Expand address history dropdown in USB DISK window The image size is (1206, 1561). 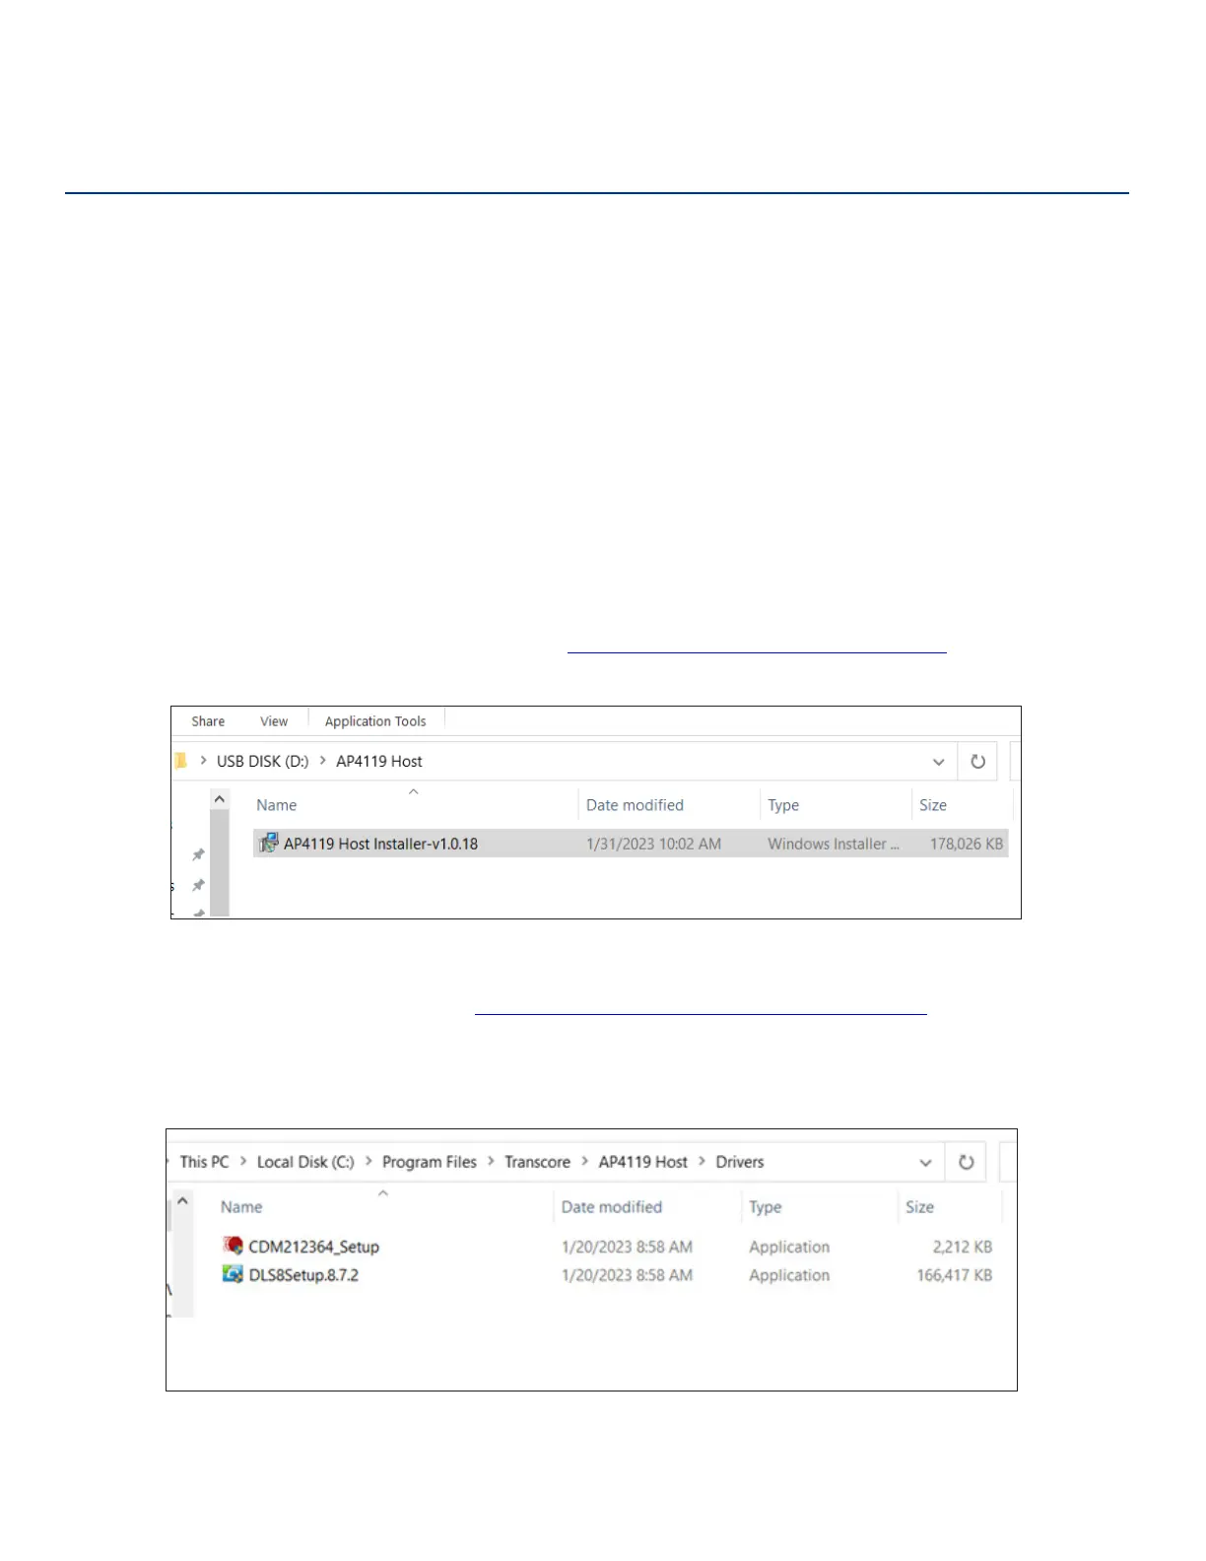938,762
